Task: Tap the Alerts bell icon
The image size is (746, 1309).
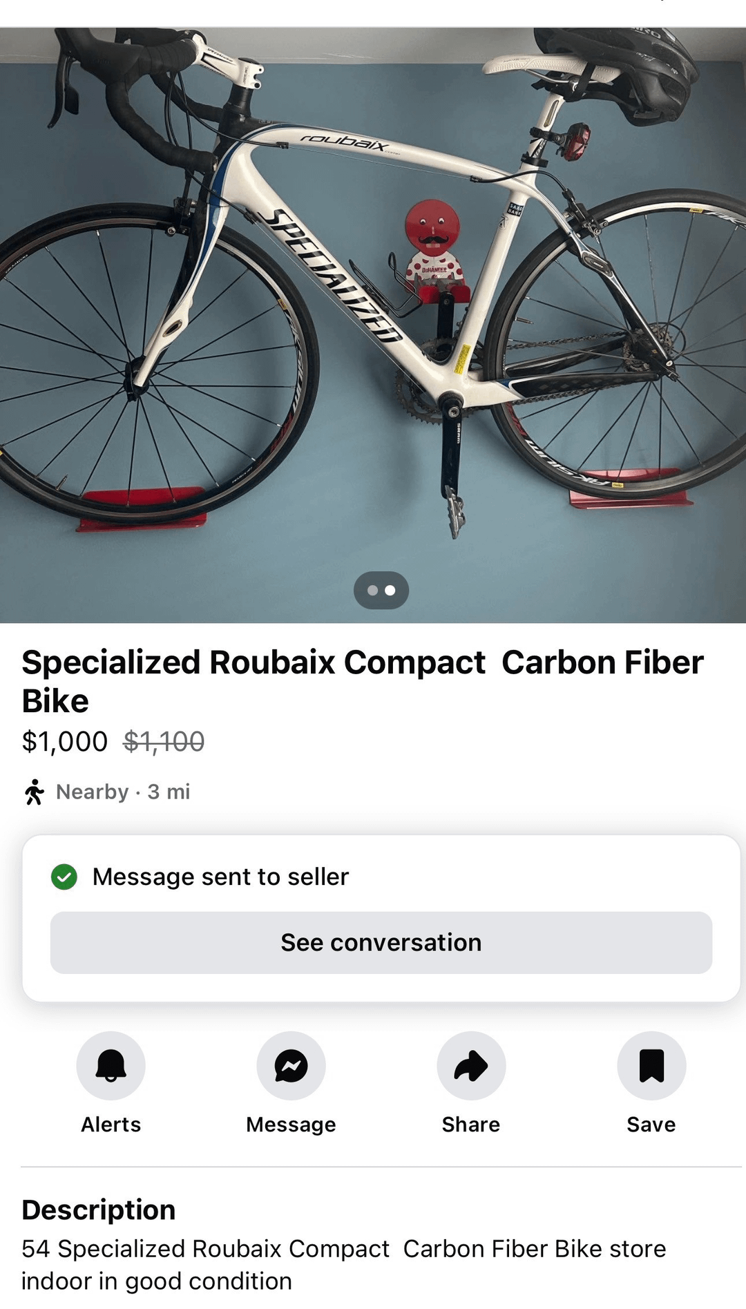Action: [111, 1065]
